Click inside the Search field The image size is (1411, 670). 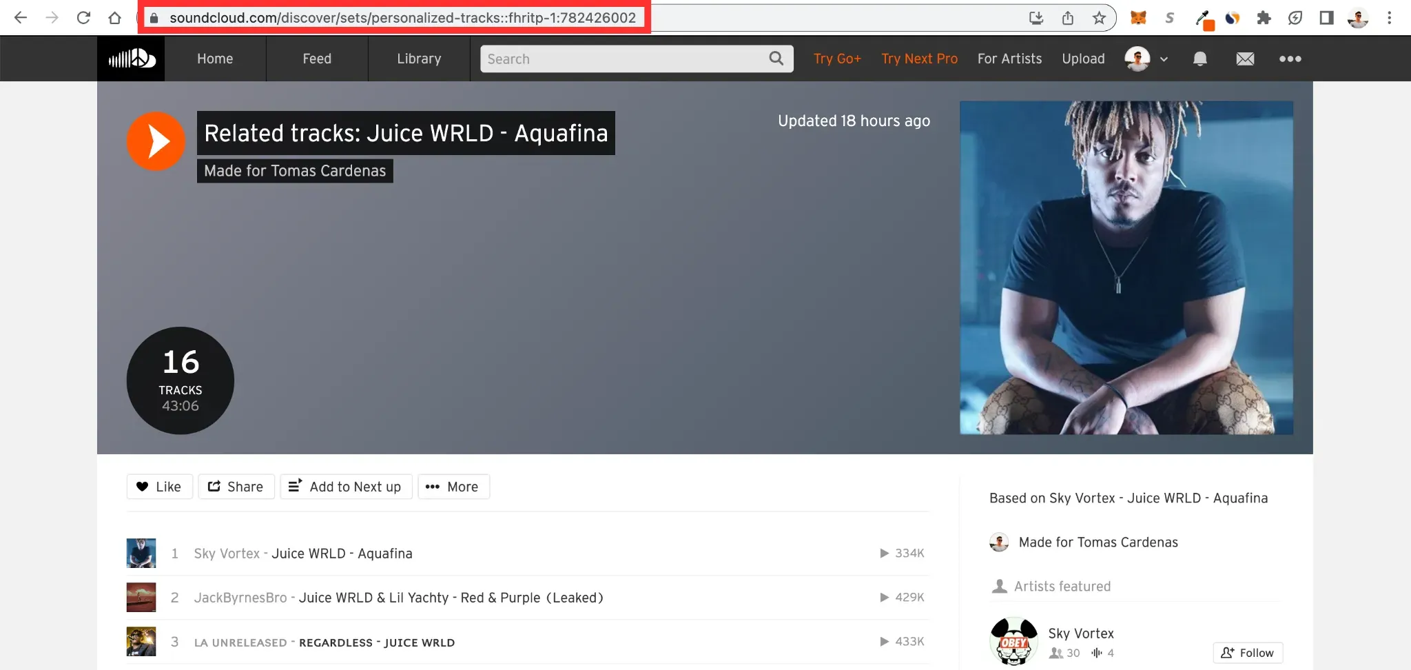[x=620, y=59]
